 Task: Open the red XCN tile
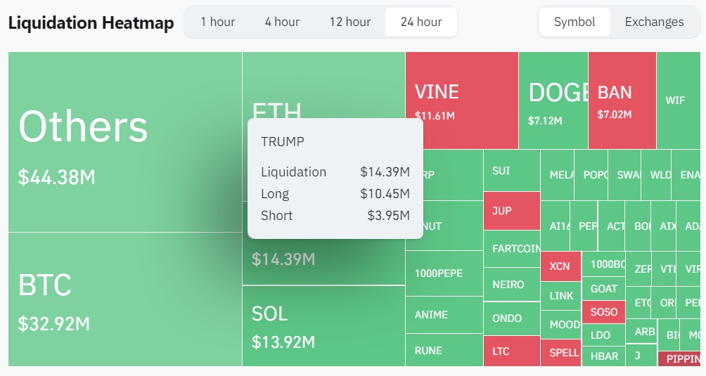pyautogui.click(x=560, y=266)
